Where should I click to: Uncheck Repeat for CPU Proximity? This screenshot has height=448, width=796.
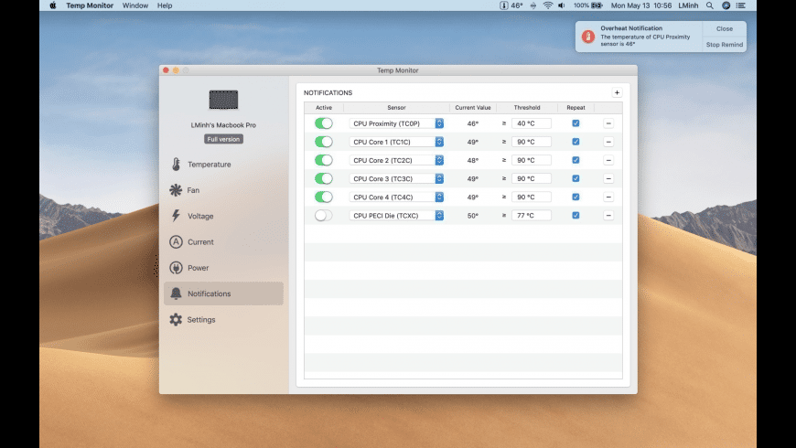575,123
